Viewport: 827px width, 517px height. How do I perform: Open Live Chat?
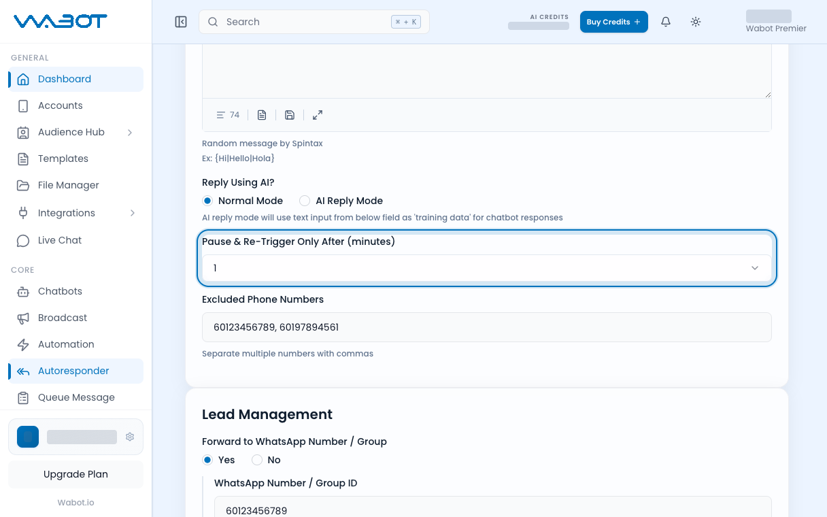[75, 240]
